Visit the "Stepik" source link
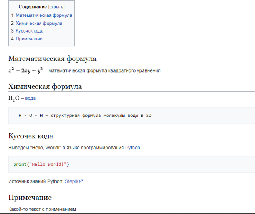The width and height of the screenshot is (255, 214). click(71, 181)
